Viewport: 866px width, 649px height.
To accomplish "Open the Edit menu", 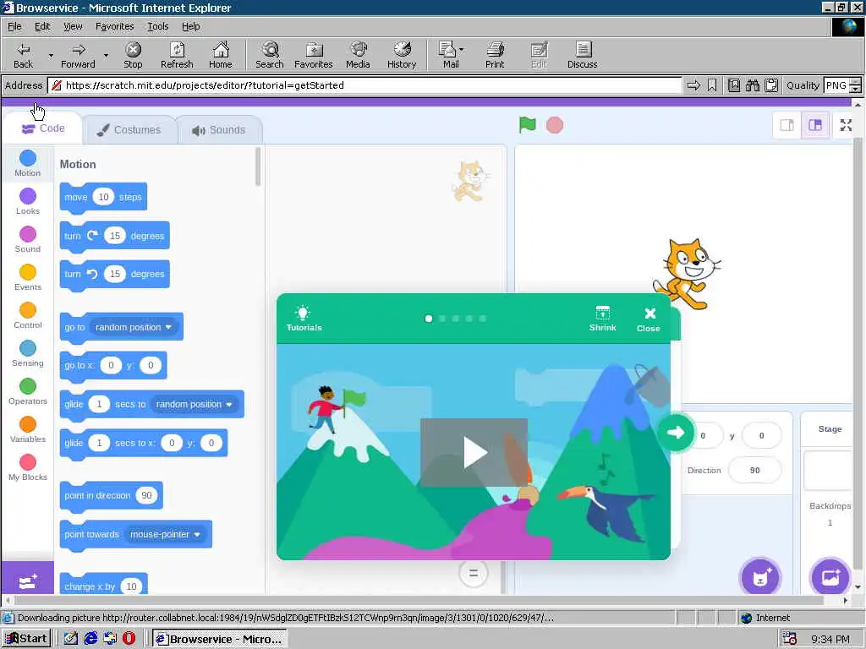I will tap(42, 26).
